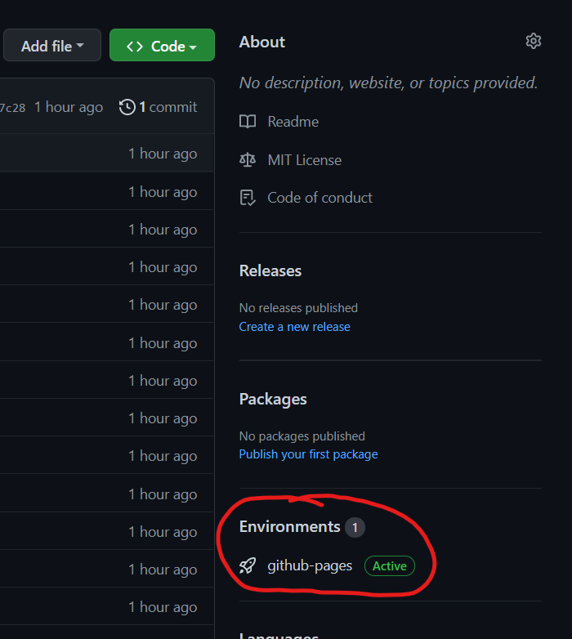
Task: Open the Environments heading link
Action: pyautogui.click(x=289, y=526)
